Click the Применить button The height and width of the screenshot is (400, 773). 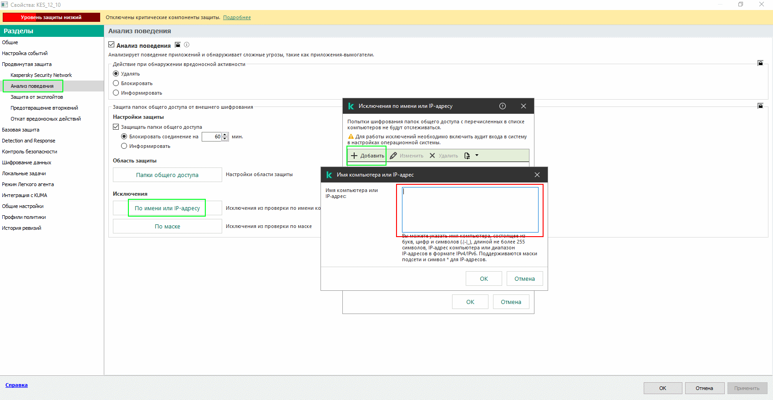[747, 388]
